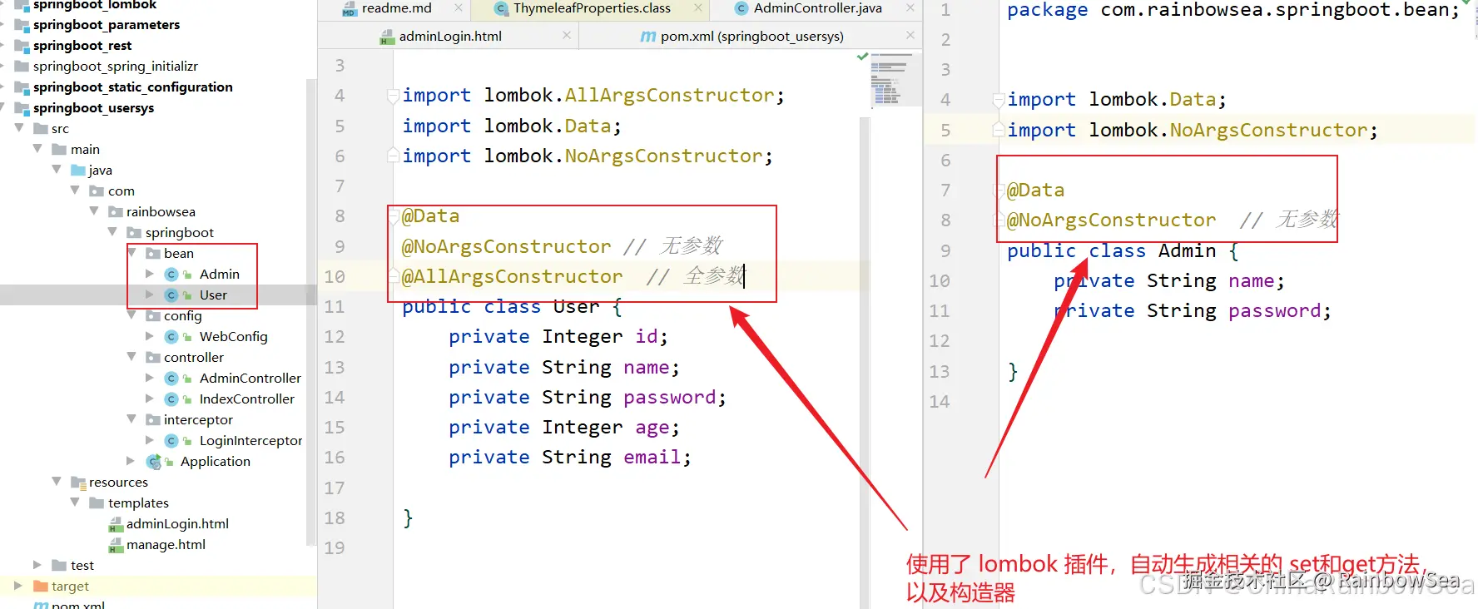
Task: Open LoginInterceptor in project tree
Action: pos(250,440)
